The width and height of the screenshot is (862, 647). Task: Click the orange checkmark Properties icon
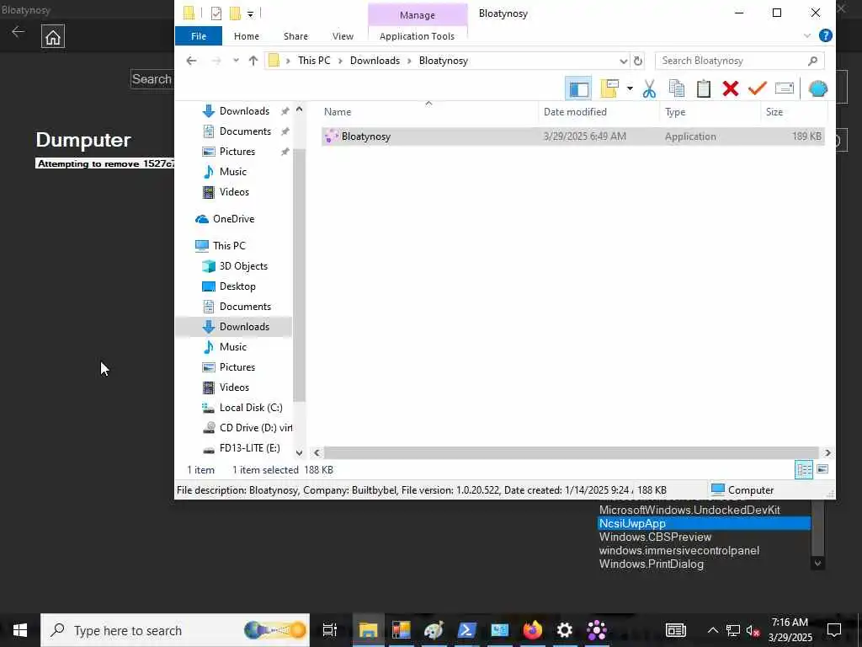(x=758, y=88)
